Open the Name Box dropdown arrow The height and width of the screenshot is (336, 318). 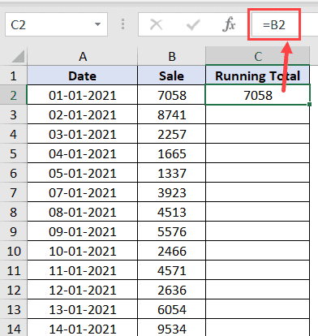97,24
